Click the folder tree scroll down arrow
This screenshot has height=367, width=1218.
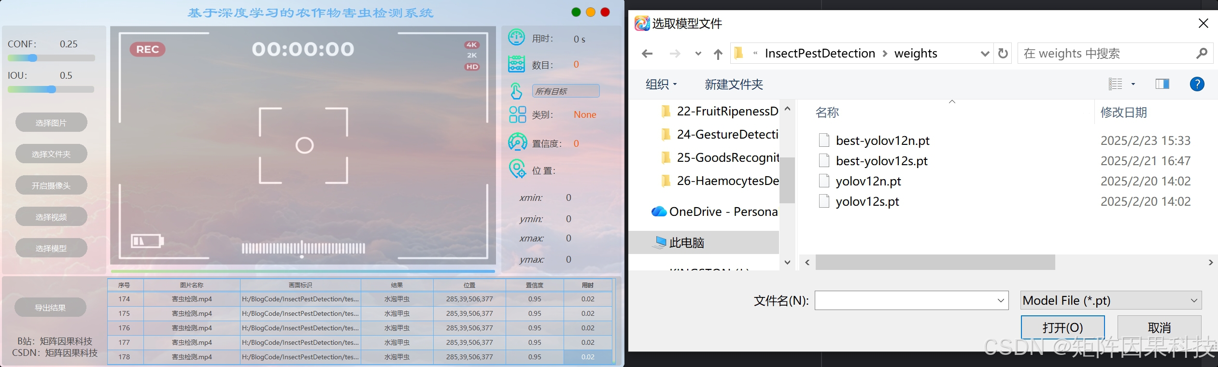coord(787,262)
